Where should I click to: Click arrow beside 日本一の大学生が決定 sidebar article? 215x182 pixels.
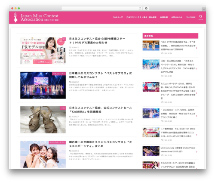197,69
